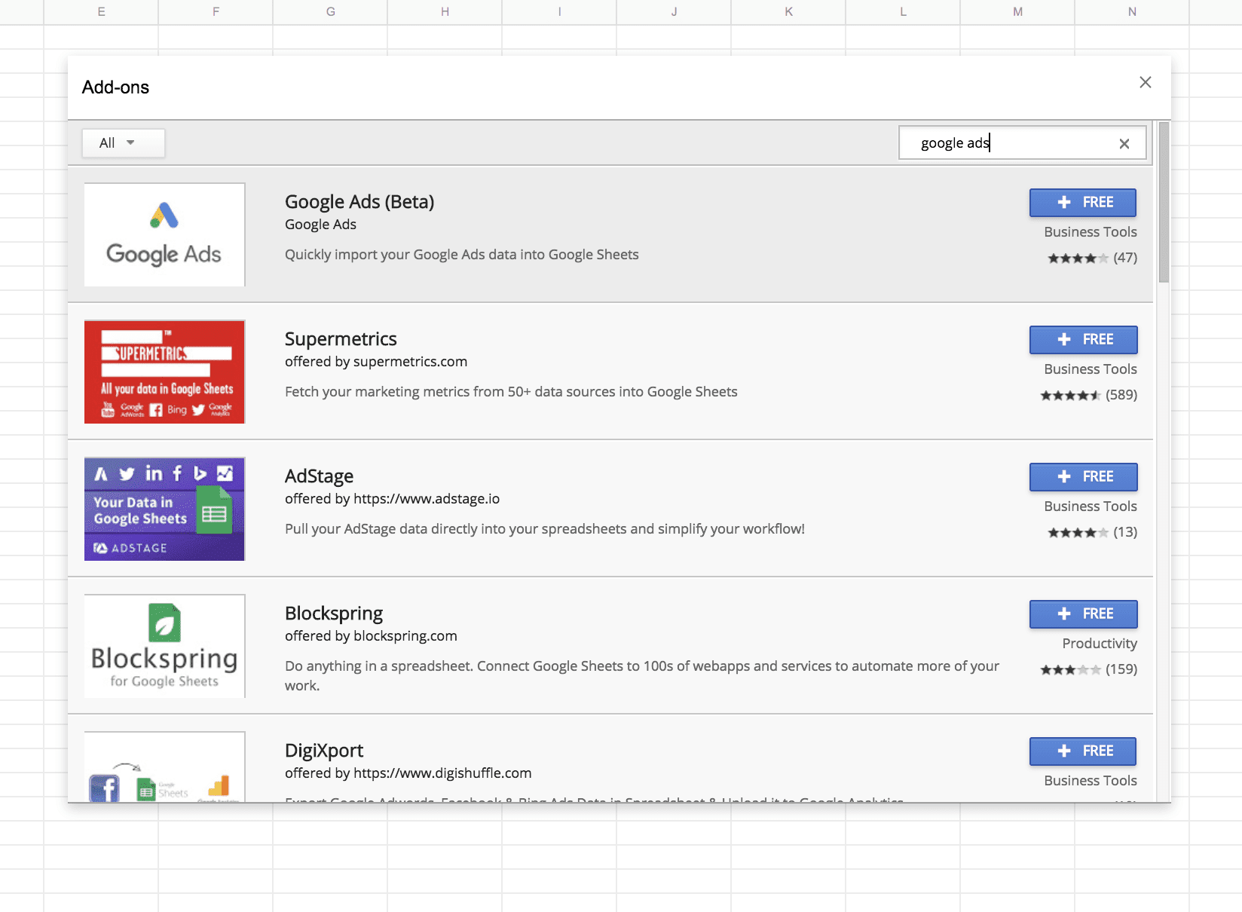Viewport: 1242px width, 912px height.
Task: Open the All category filter dropdown
Action: point(123,142)
